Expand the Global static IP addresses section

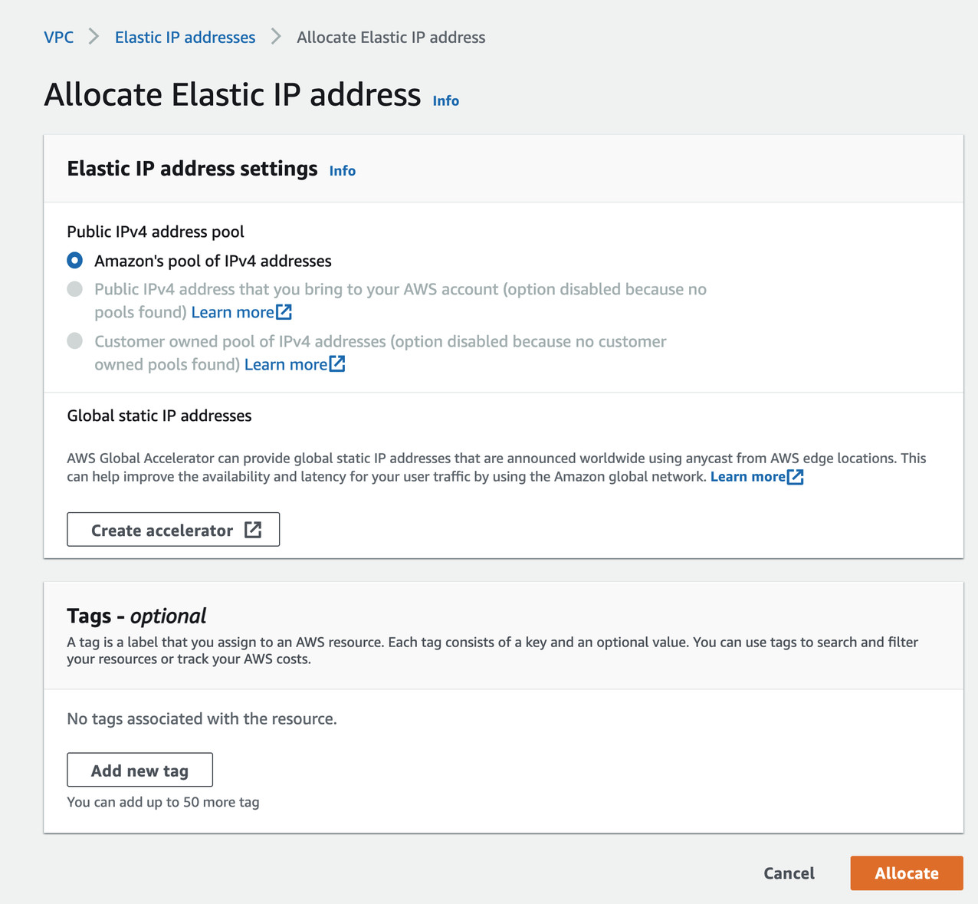point(159,415)
